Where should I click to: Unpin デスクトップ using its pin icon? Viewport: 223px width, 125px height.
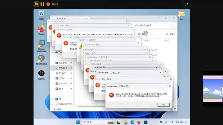click(71, 62)
